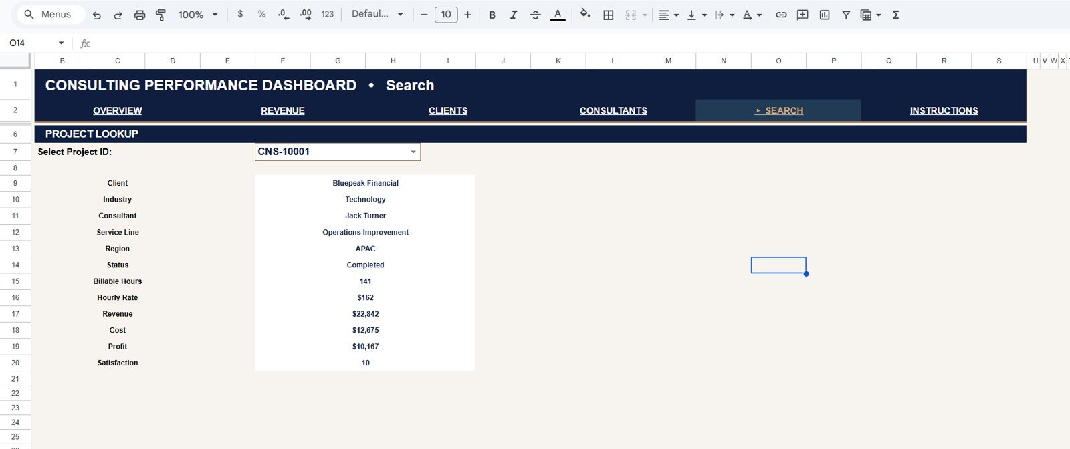The image size is (1070, 449).
Task: Select column F header
Action: pos(282,61)
